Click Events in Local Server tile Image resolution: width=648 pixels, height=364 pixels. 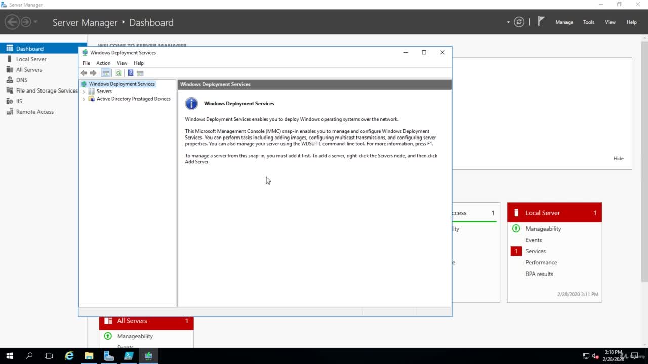534,240
